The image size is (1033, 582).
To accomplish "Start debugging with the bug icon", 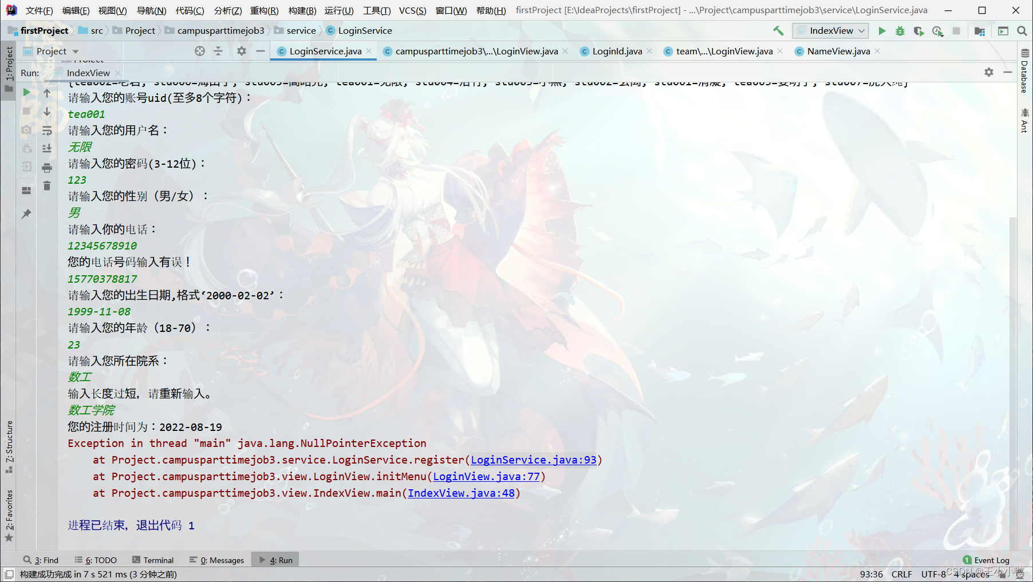I will tap(900, 31).
